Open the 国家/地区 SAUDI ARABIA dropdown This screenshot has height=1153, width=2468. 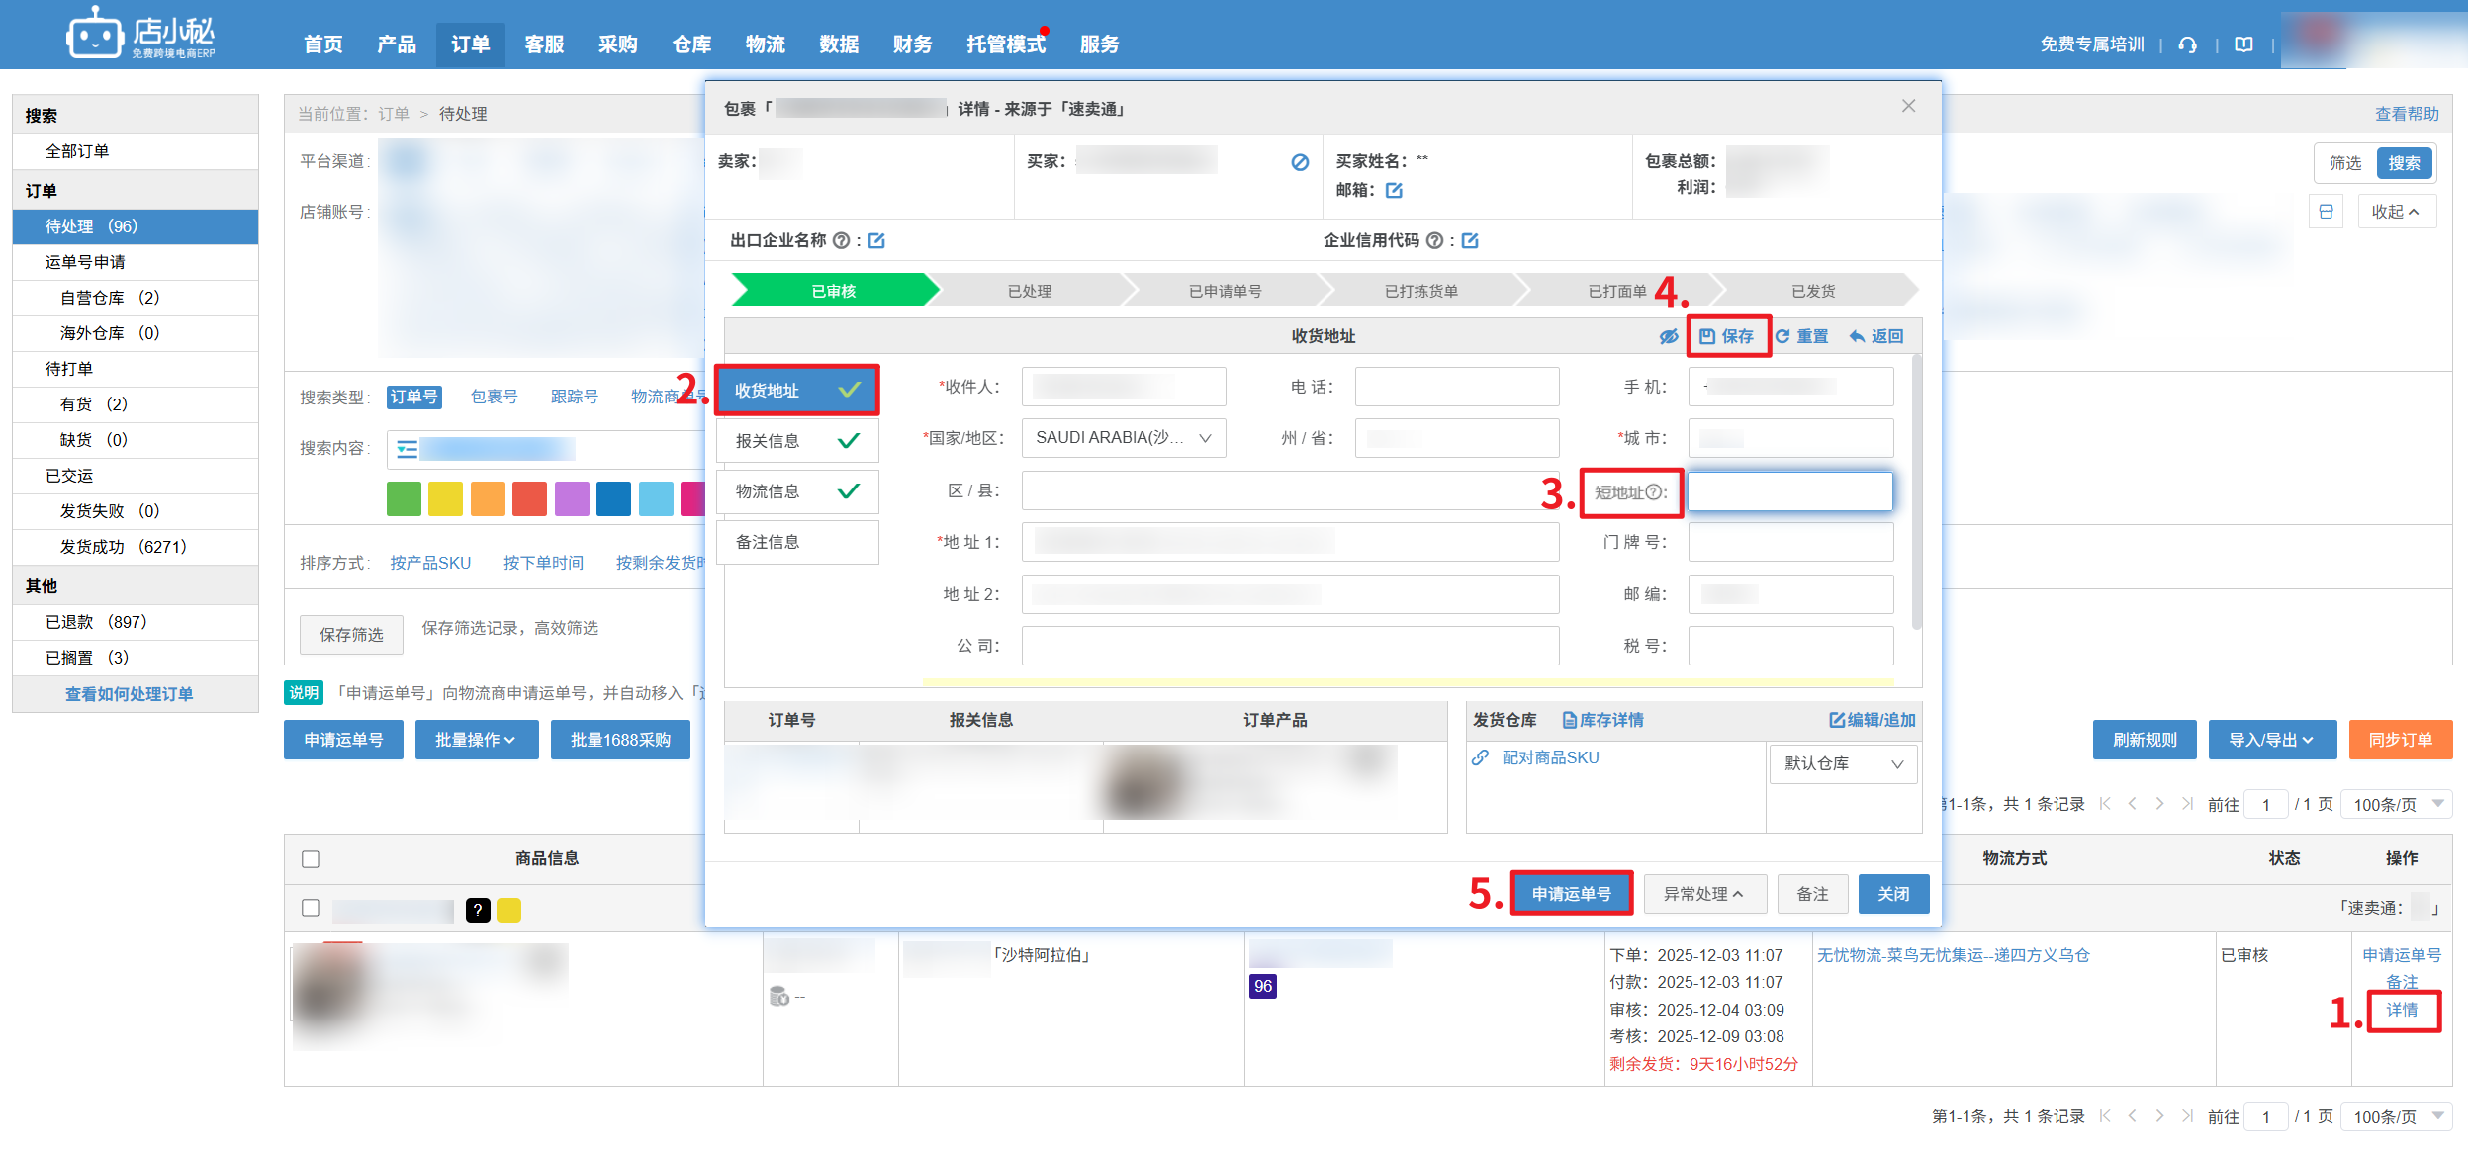coord(1123,438)
